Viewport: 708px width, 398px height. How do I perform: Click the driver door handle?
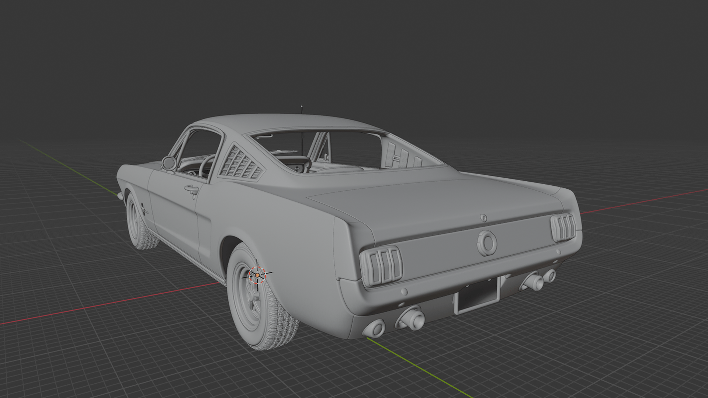191,190
